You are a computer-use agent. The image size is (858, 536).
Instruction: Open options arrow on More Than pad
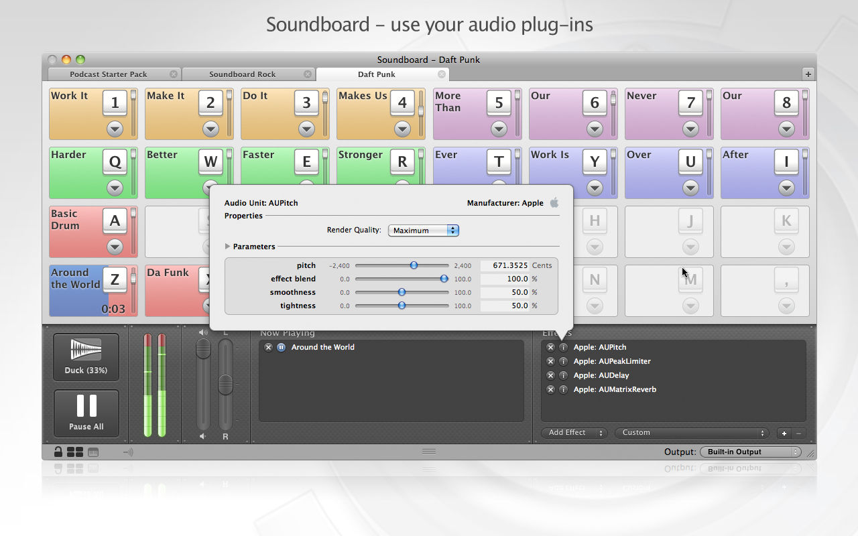tap(499, 129)
